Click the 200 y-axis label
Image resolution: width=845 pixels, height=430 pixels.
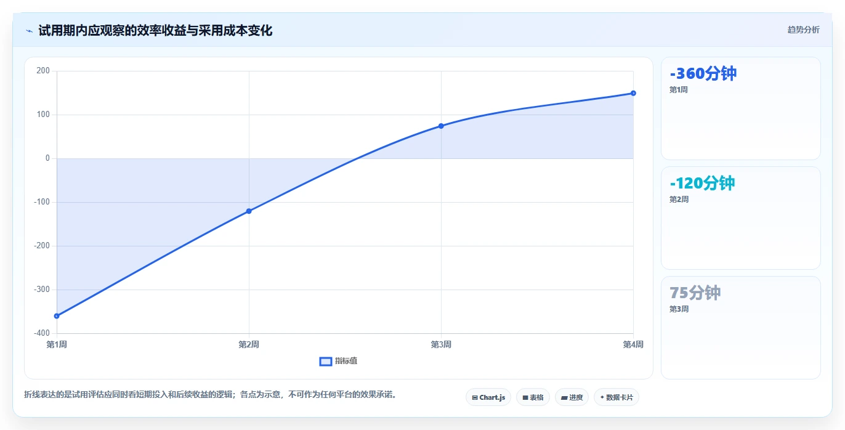[43, 71]
